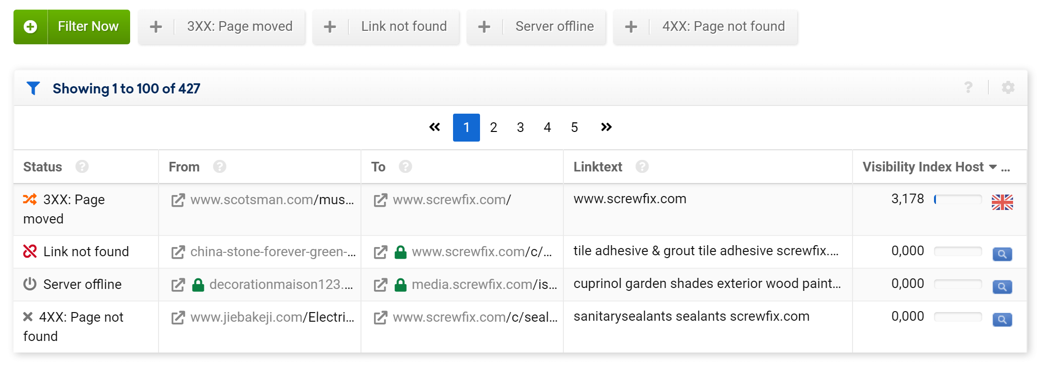The image size is (1041, 366).
Task: Add the Link not found filter
Action: click(386, 27)
